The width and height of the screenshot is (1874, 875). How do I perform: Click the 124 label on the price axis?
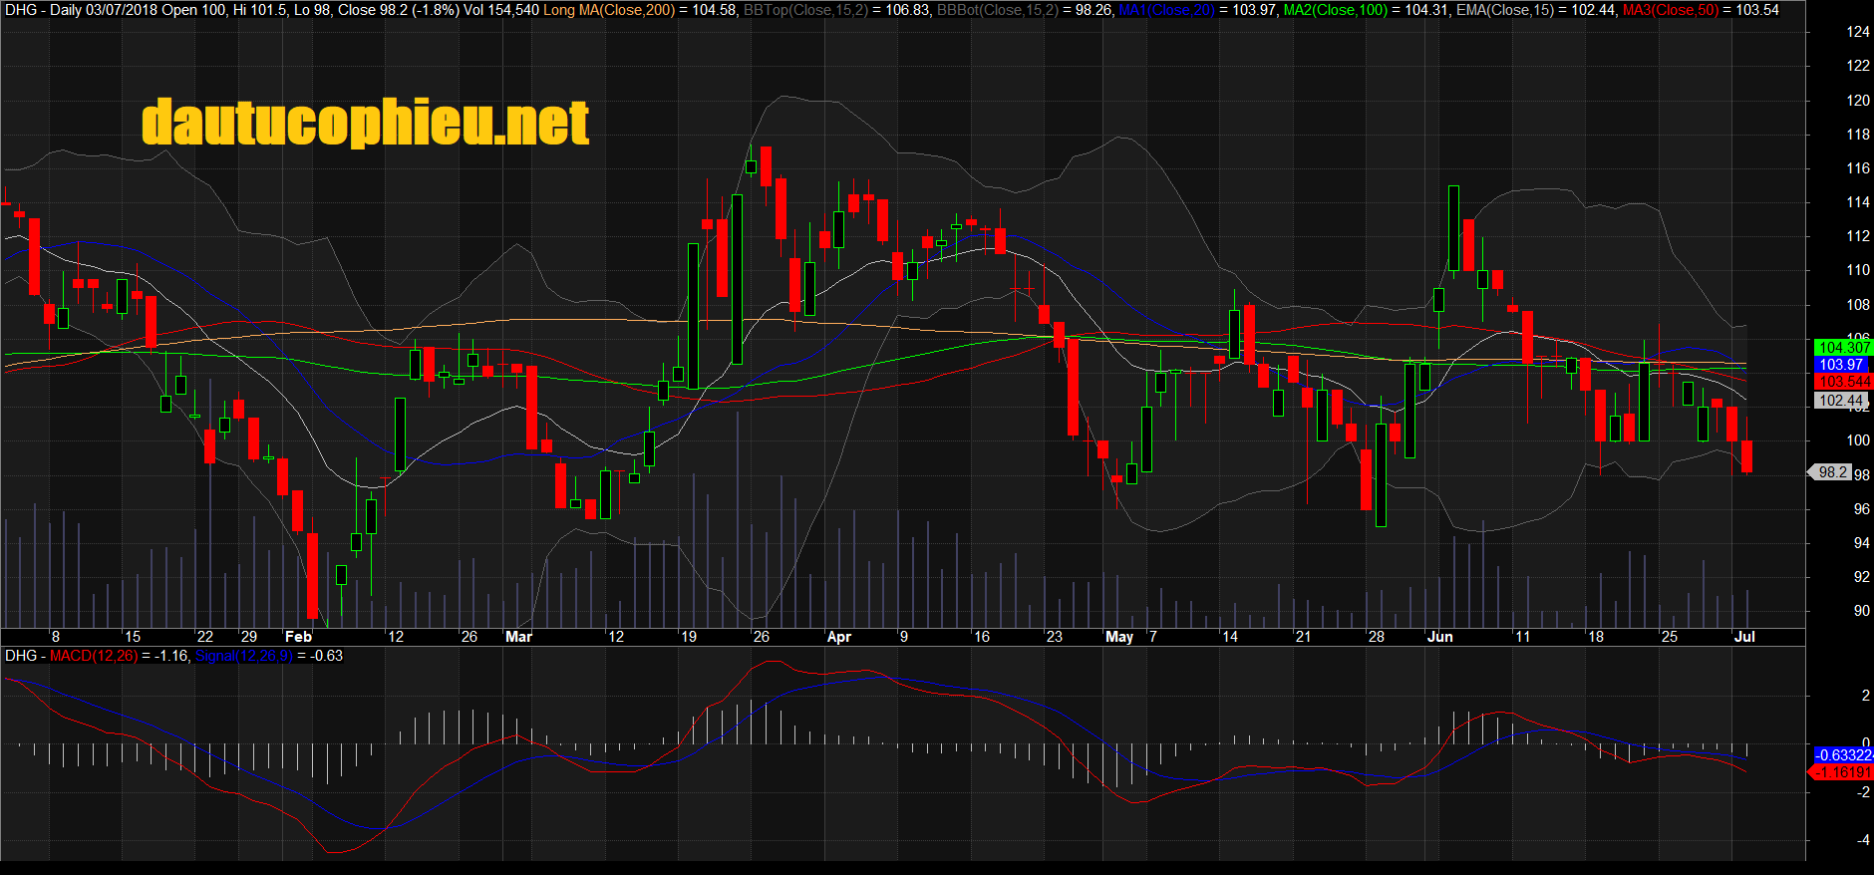pyautogui.click(x=1857, y=32)
